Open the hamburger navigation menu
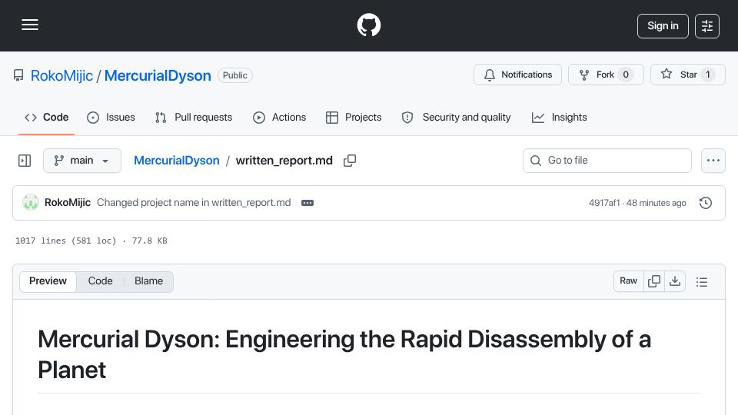This screenshot has height=415, width=738. [x=30, y=25]
